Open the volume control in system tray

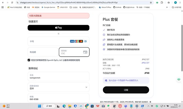(164, 106)
